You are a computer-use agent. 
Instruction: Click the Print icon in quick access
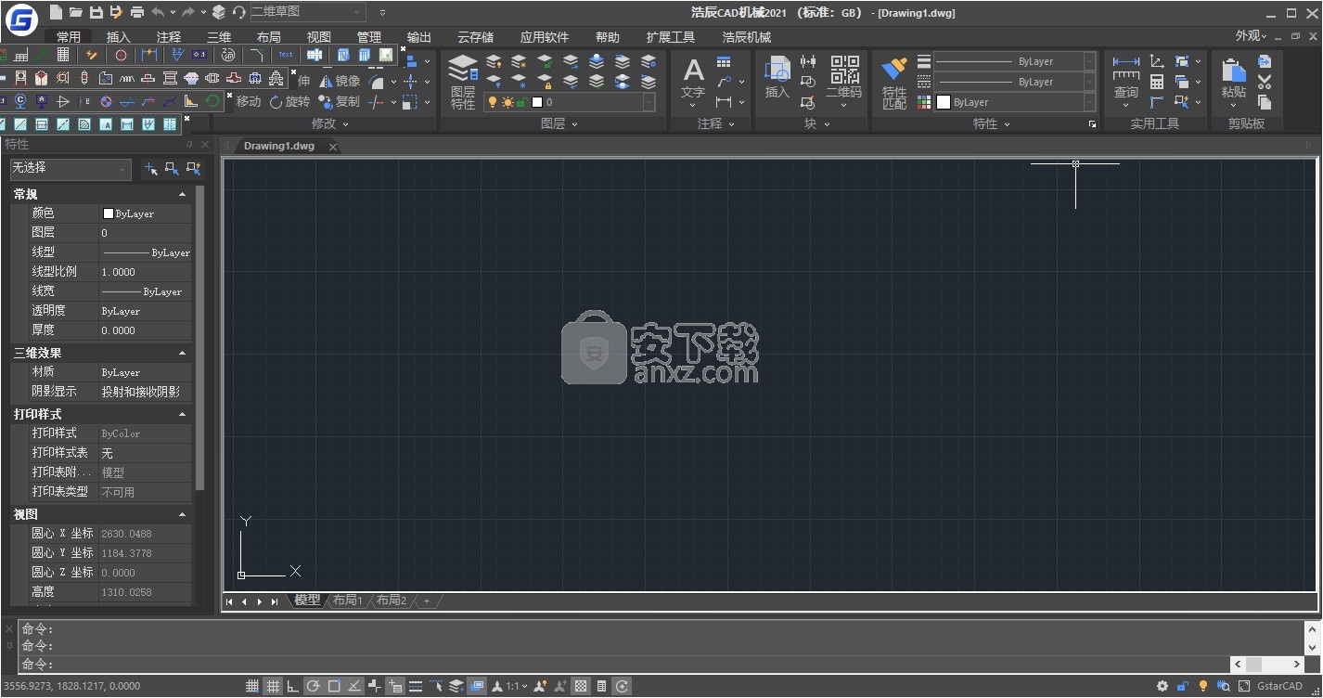click(x=137, y=12)
